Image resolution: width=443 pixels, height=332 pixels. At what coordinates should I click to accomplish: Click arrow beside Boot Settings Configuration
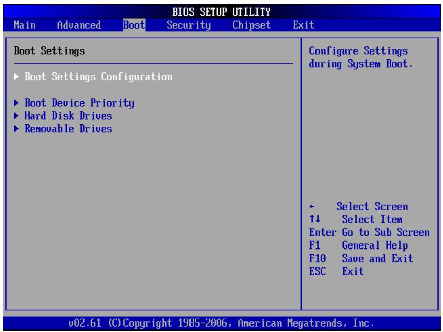(17, 77)
